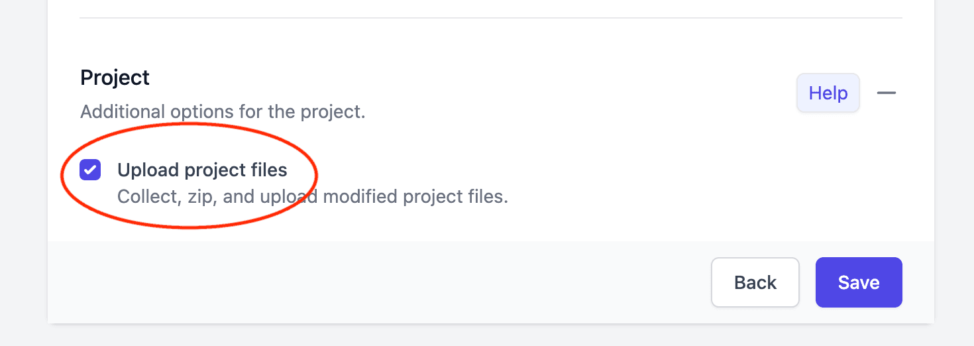The height and width of the screenshot is (346, 974).
Task: Click the horizontal divider line above Project
Action: (x=490, y=18)
